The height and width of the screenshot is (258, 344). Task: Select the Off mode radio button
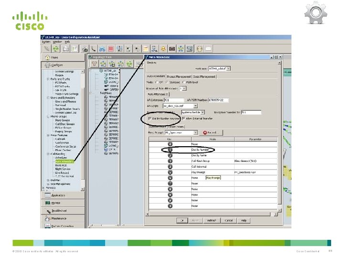[x=157, y=82]
